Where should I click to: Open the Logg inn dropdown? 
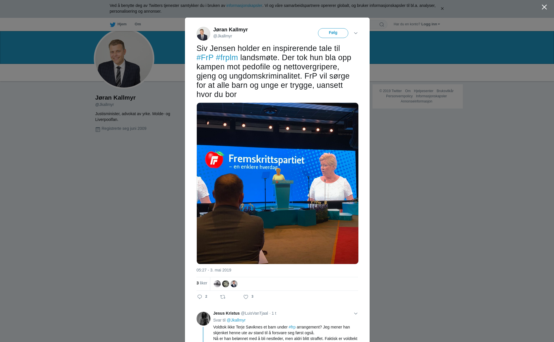pyautogui.click(x=431, y=24)
